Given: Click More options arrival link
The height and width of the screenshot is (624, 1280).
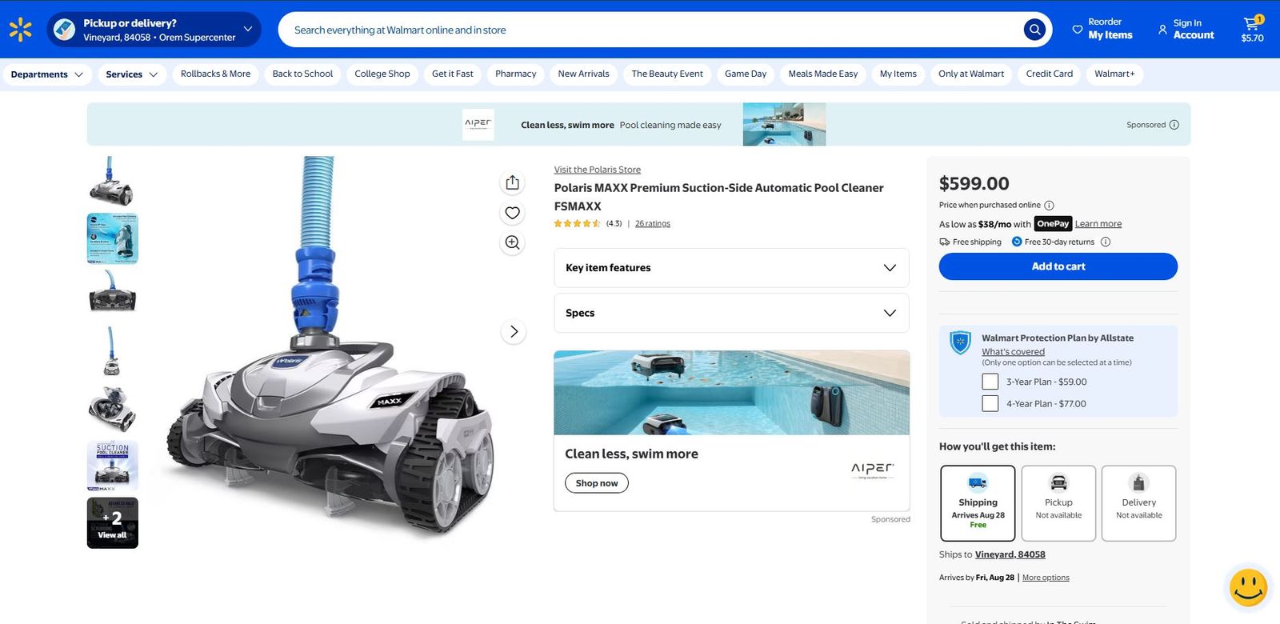Looking at the screenshot, I should [x=1046, y=578].
